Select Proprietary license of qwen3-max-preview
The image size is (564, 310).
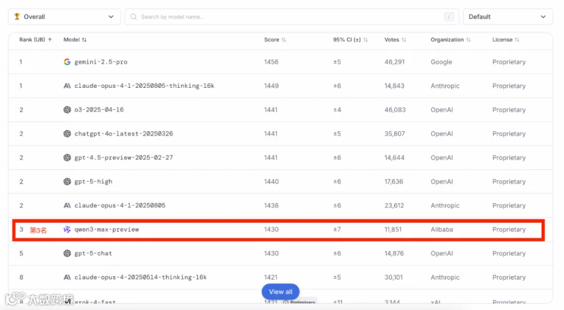click(x=509, y=229)
